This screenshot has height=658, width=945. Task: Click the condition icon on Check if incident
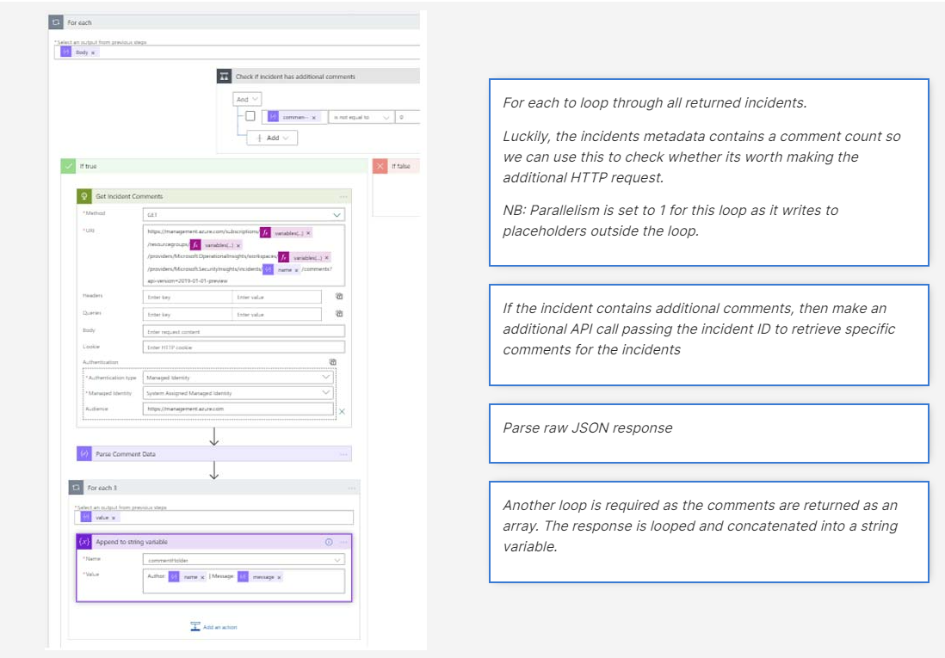coord(225,76)
